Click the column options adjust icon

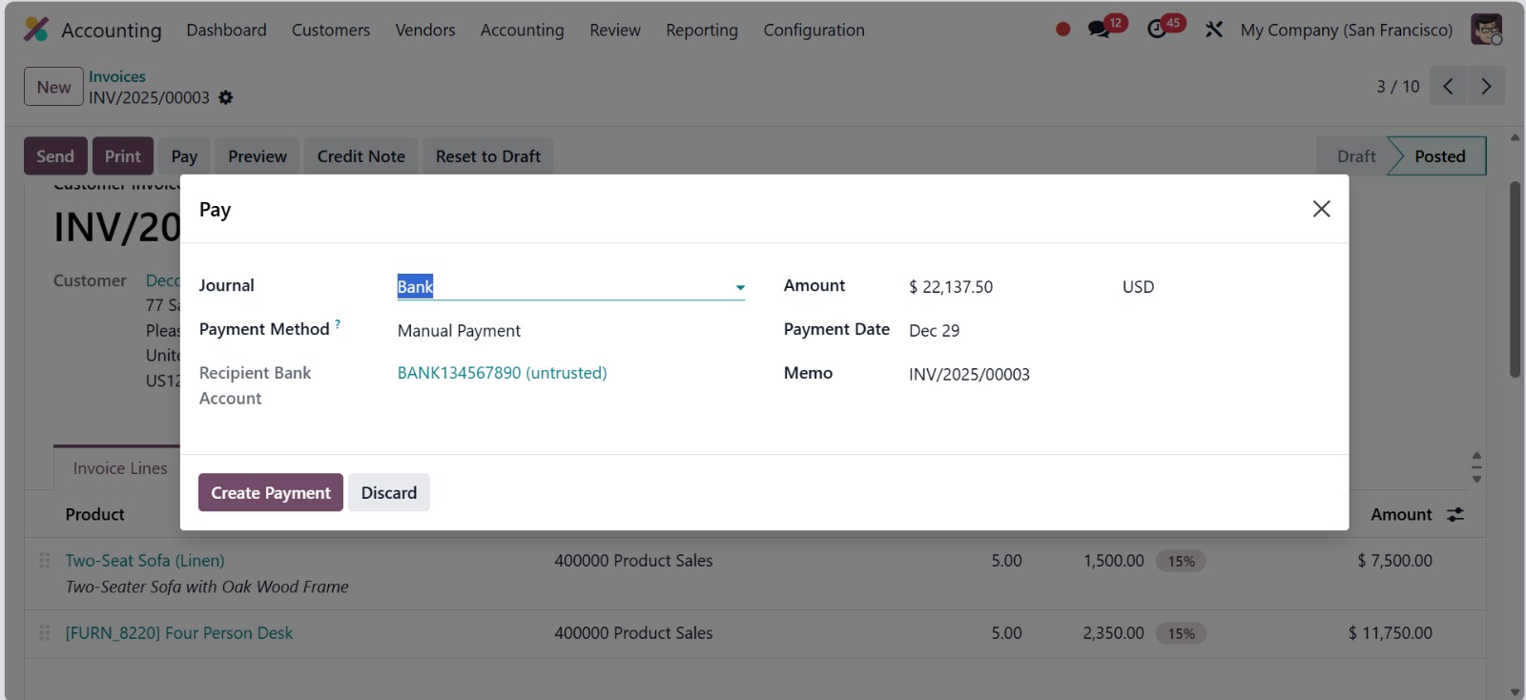pos(1455,515)
